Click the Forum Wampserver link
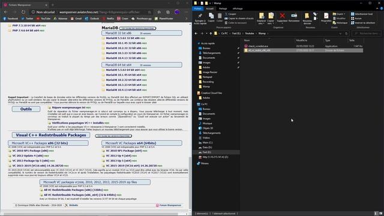This screenshot has height=216, width=384. click(x=170, y=205)
